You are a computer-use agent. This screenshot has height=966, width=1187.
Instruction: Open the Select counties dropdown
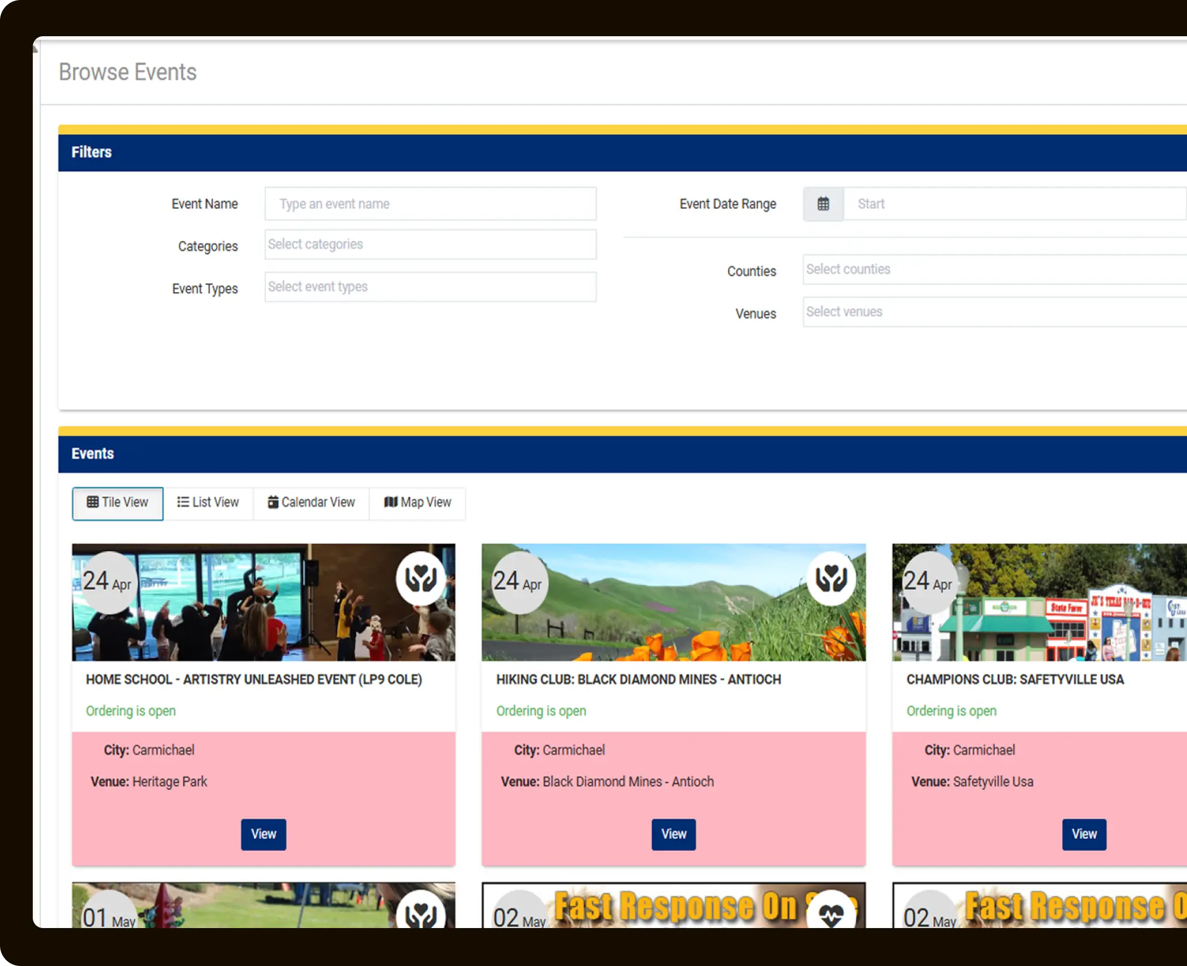click(994, 269)
